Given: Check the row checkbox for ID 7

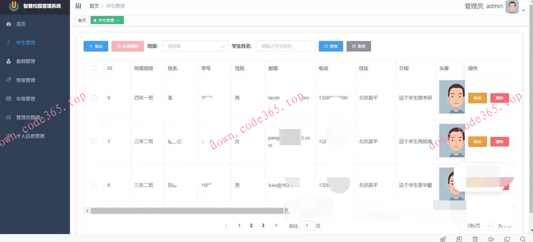Looking at the screenshot, I should click(94, 141).
